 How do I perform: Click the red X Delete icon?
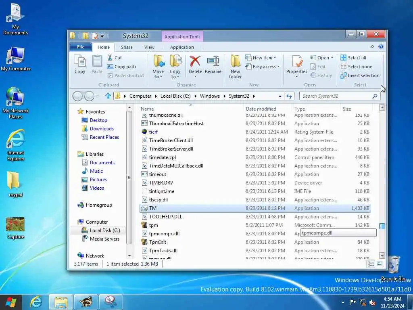195,61
